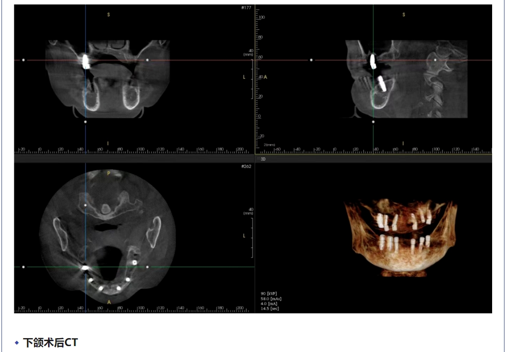Click slice number #262 in axial view

pos(247,166)
